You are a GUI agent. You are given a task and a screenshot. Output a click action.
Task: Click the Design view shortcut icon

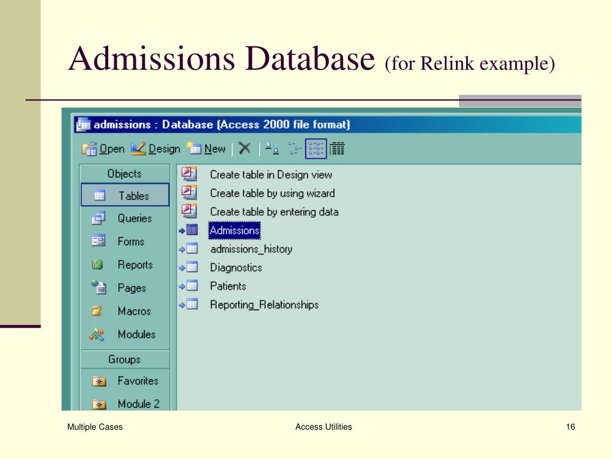[x=189, y=174]
